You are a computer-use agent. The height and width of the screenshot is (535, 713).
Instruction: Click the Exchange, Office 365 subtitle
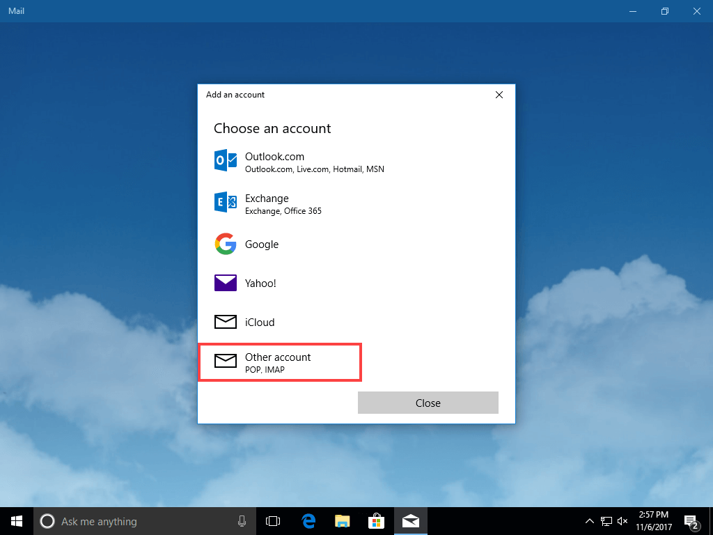283,211
